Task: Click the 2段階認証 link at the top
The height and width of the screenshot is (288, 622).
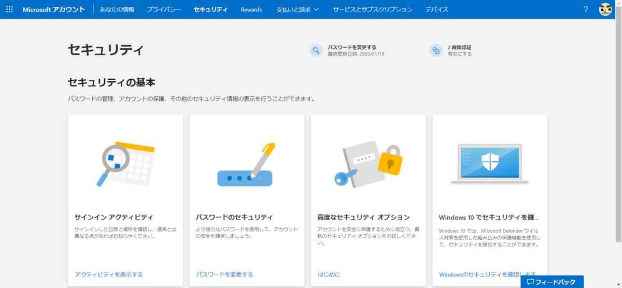Action: click(459, 47)
